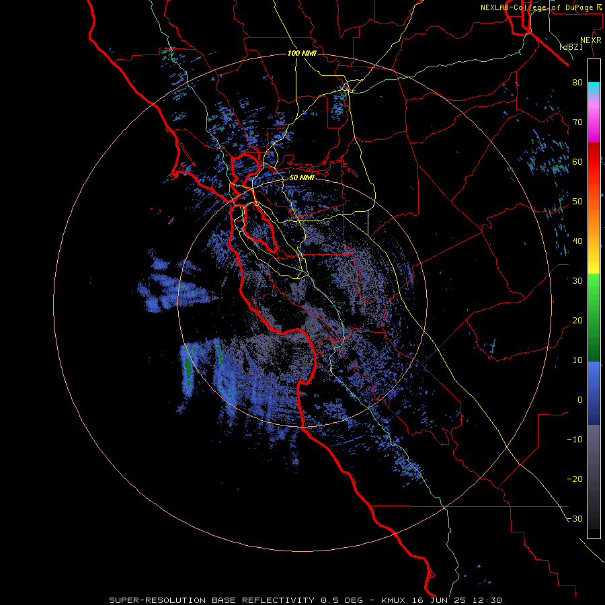This screenshot has height=605, width=605.
Task: Select the "-20" value on the dBZ scale
Action: (575, 479)
